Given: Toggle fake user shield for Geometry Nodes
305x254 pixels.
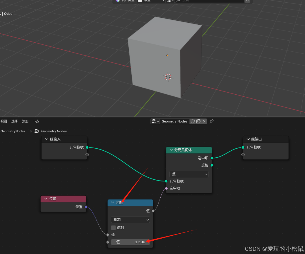Looking at the screenshot, I should [x=193, y=121].
